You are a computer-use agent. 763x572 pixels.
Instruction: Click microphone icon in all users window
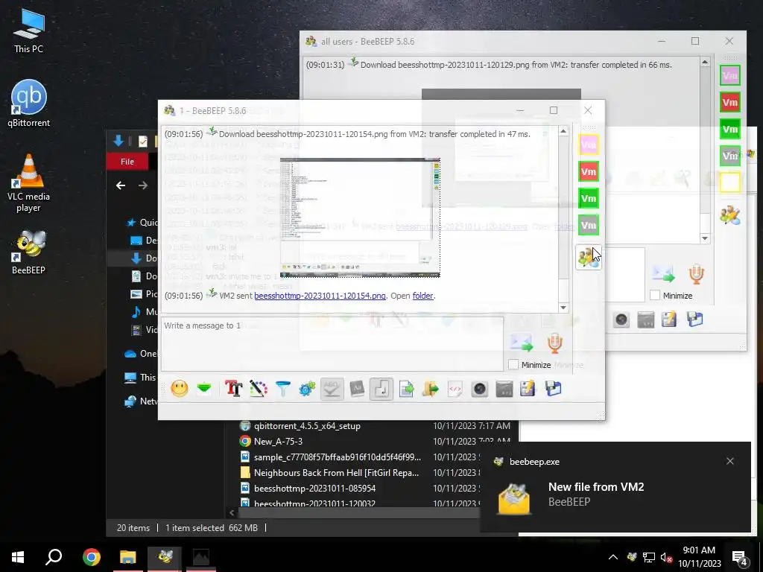697,274
